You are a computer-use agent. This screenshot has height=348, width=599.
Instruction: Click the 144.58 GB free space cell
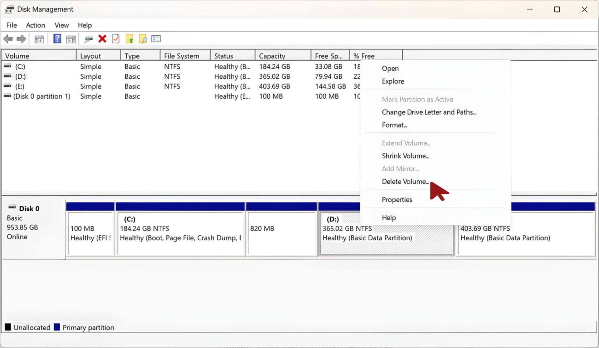(330, 86)
